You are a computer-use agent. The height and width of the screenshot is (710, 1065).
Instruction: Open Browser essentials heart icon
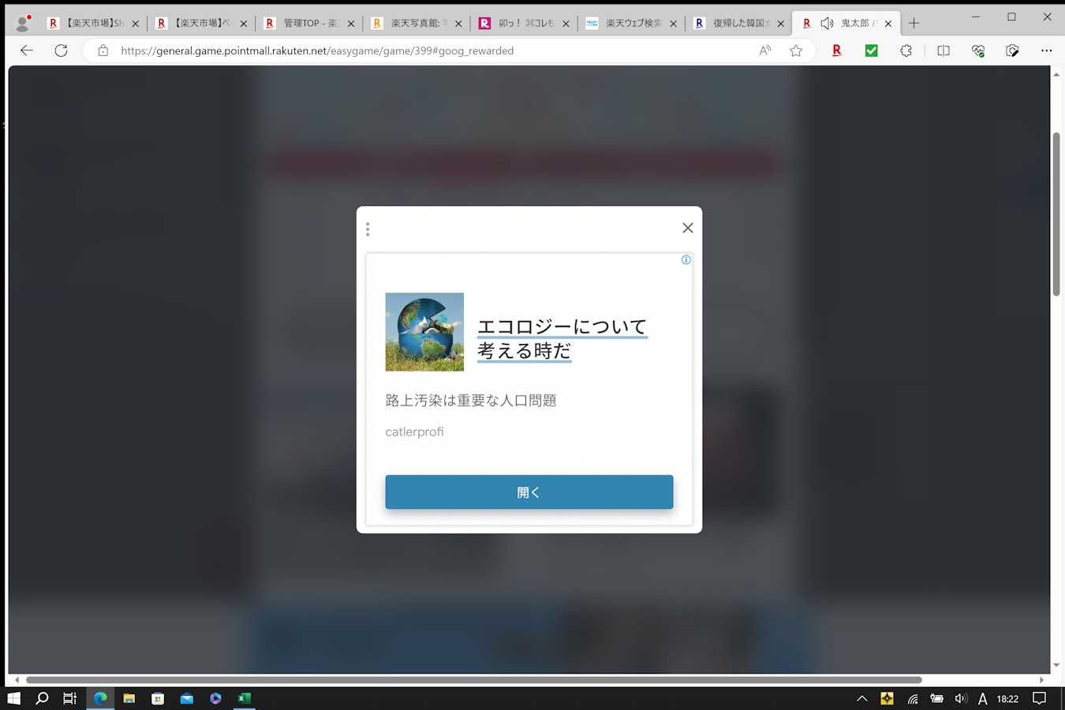(x=978, y=50)
